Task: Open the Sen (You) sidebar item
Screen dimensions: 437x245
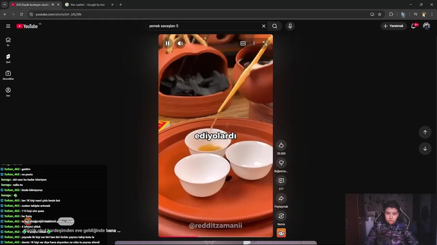Action: click(8, 92)
